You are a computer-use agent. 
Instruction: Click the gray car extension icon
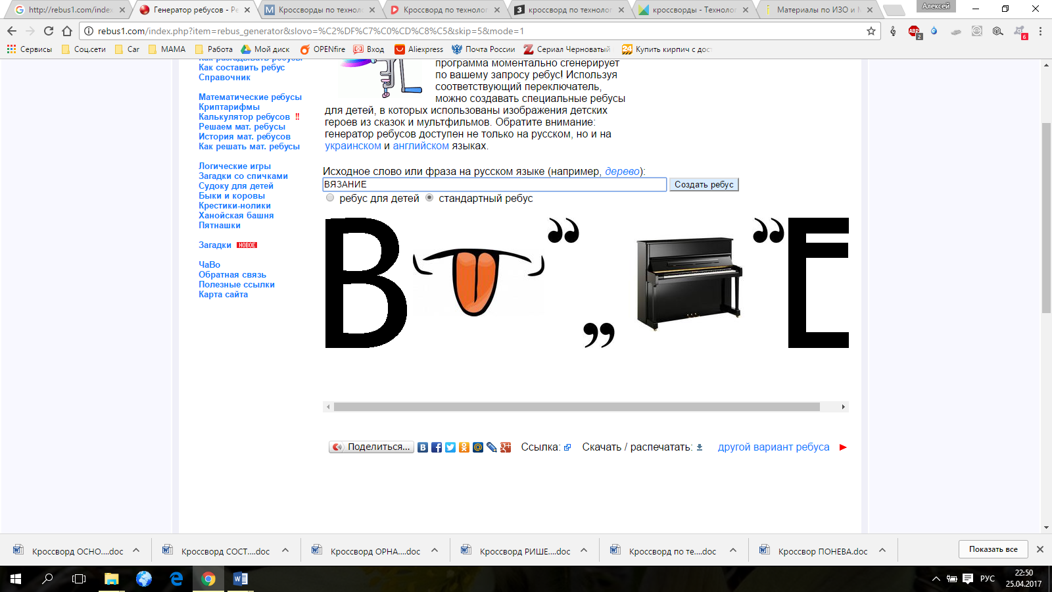pyautogui.click(x=955, y=31)
